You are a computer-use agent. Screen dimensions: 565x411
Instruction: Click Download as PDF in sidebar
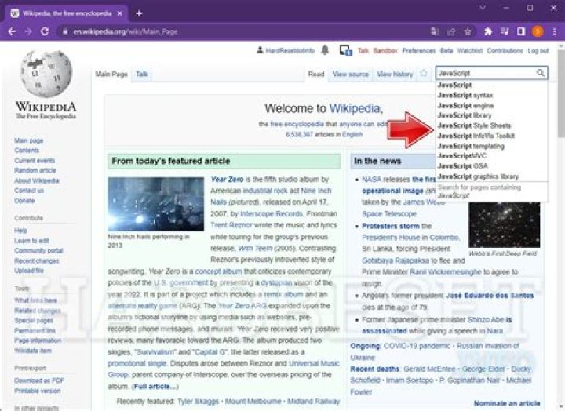[x=39, y=380]
